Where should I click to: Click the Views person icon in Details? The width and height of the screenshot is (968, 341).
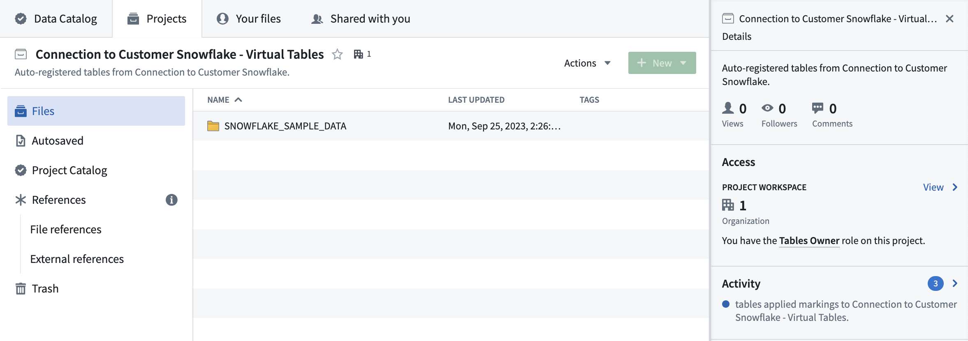click(728, 108)
